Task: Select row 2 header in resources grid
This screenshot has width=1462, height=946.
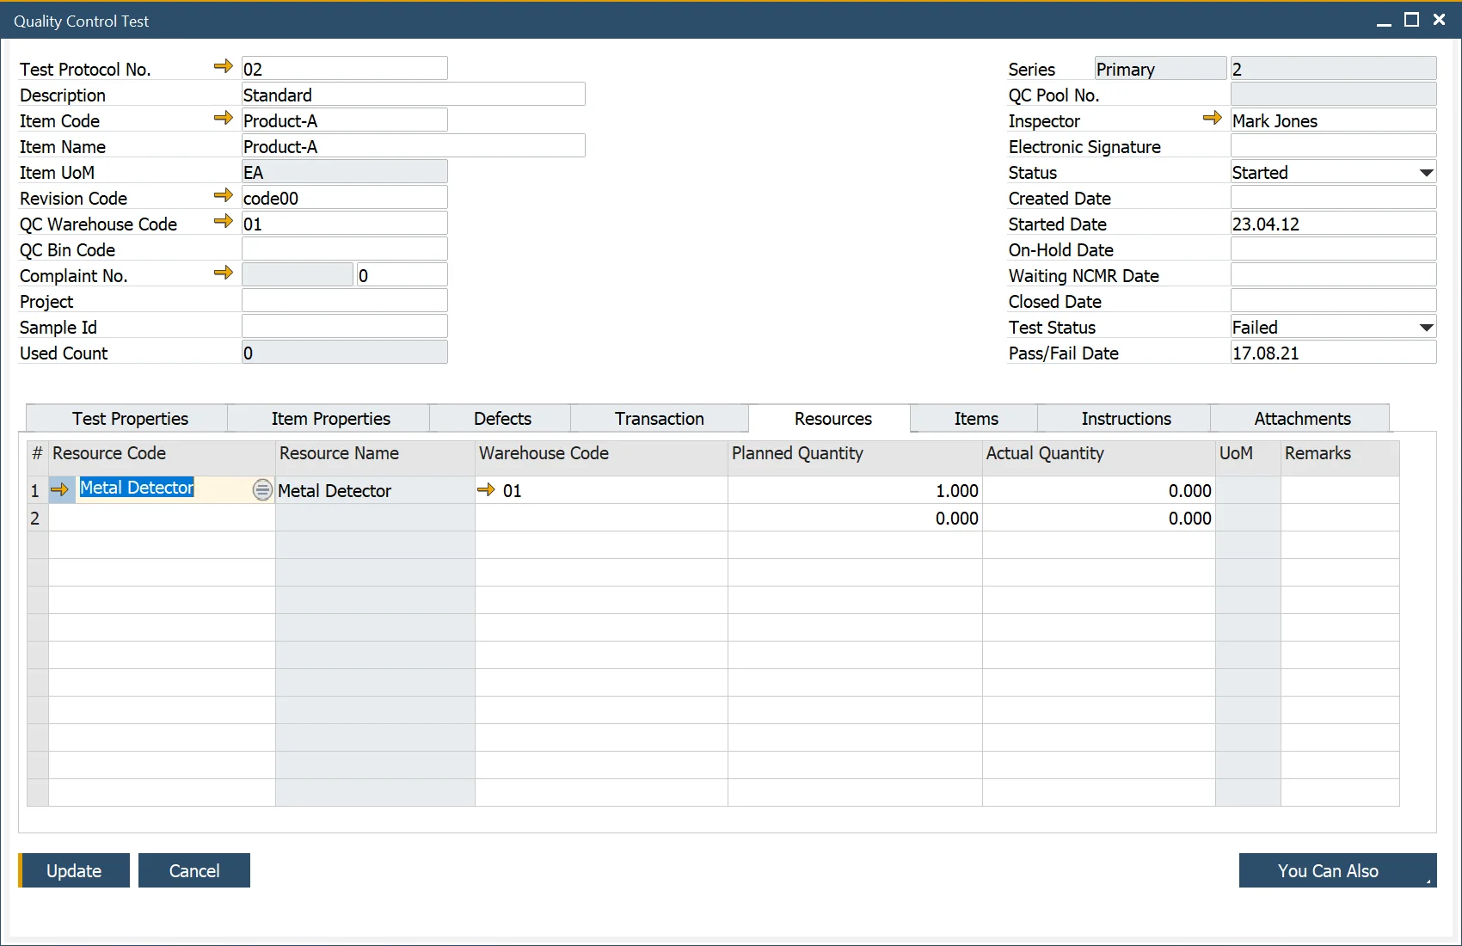Action: 36,518
